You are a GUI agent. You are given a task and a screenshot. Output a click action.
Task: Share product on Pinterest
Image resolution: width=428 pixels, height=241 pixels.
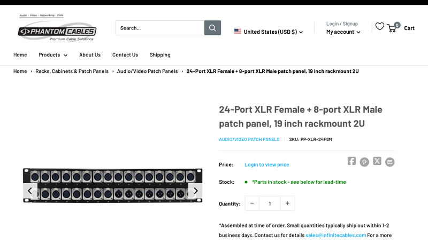(x=364, y=162)
